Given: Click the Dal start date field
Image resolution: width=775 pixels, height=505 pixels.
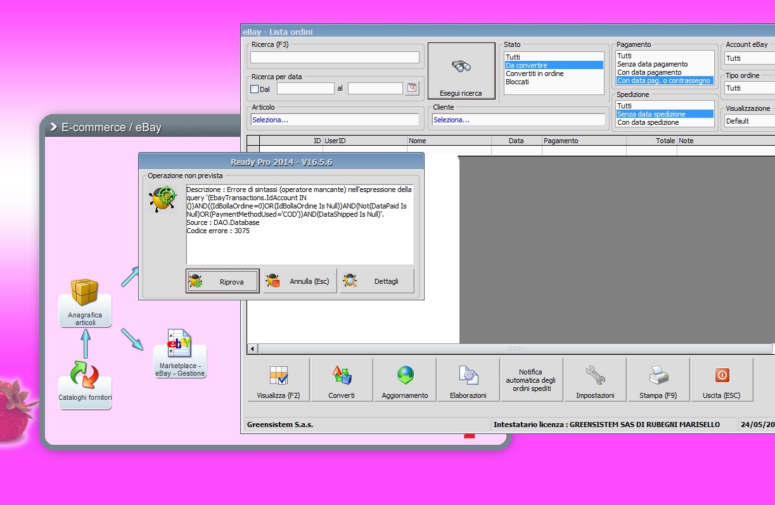Looking at the screenshot, I should click(305, 88).
